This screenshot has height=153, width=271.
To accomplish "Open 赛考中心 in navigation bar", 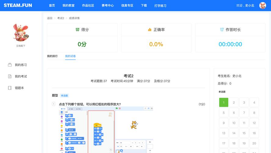I will [x=108, y=6].
